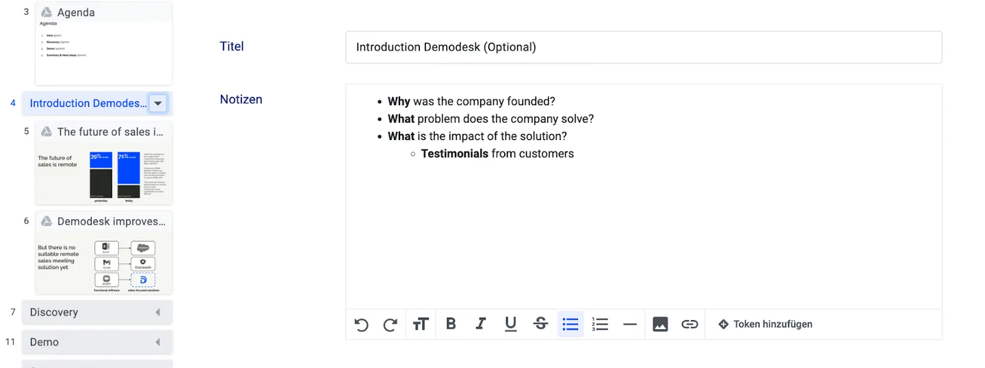985x368 pixels.
Task: Expand the Demo section arrow
Action: [x=157, y=343]
